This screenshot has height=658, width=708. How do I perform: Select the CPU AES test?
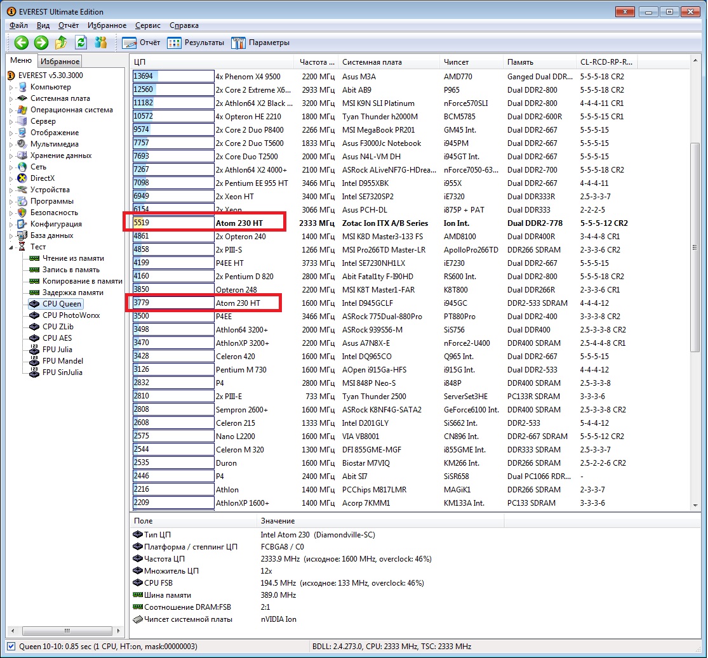(57, 338)
